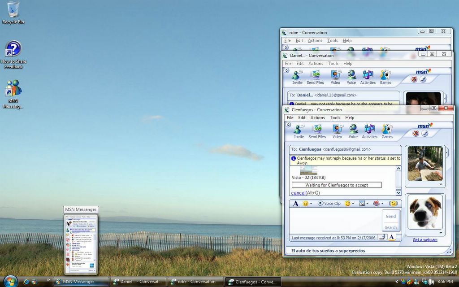Open color scheme brush in Cienfuegos window
Viewport: 459px width, 287px height.
pos(425,134)
